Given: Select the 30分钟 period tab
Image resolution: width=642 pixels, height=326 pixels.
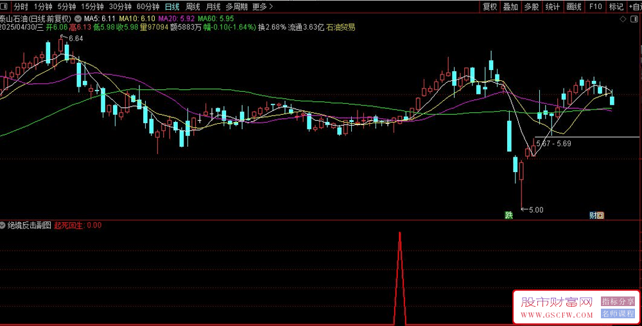Looking at the screenshot, I should (x=120, y=6).
